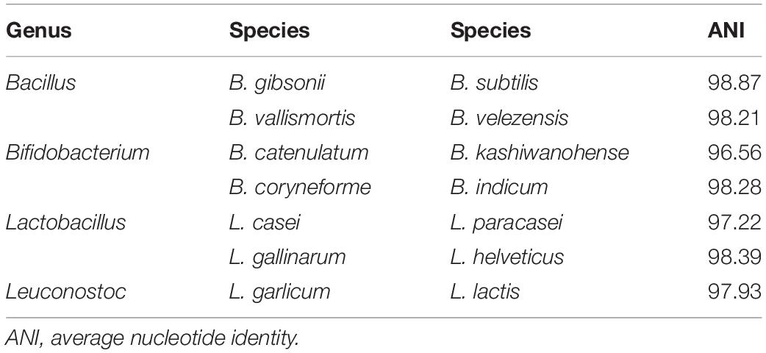The height and width of the screenshot is (353, 766).
Task: Click the Bifidobacterium genus cell
Action: 77,152
